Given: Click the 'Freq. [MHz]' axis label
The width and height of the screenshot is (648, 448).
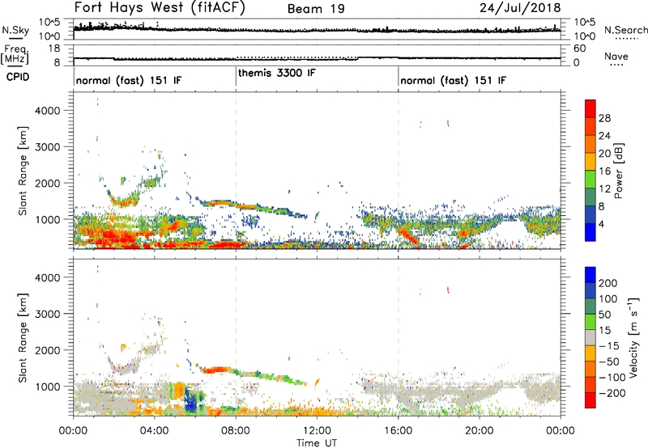Looking at the screenshot, I should (x=15, y=55).
